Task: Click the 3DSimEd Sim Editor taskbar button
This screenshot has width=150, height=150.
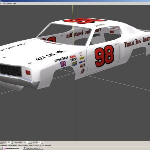Action: tap(13, 148)
